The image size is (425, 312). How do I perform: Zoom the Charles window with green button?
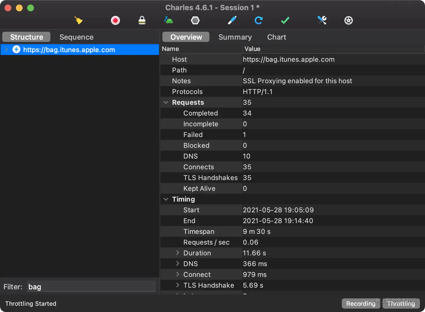31,8
